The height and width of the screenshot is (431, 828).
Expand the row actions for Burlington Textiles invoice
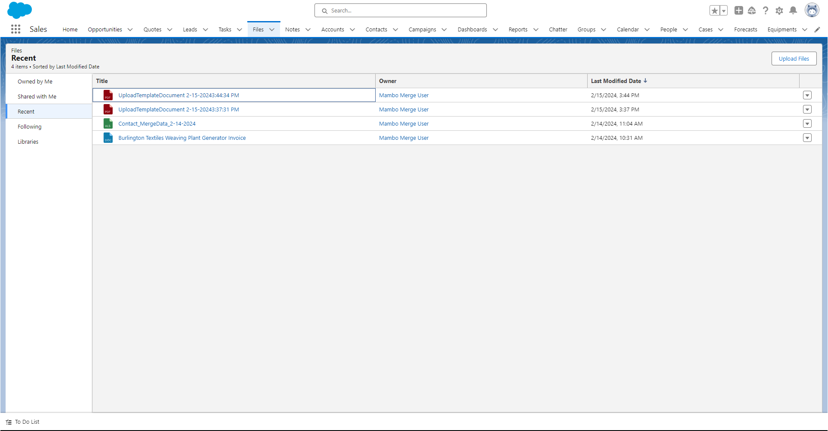[808, 138]
